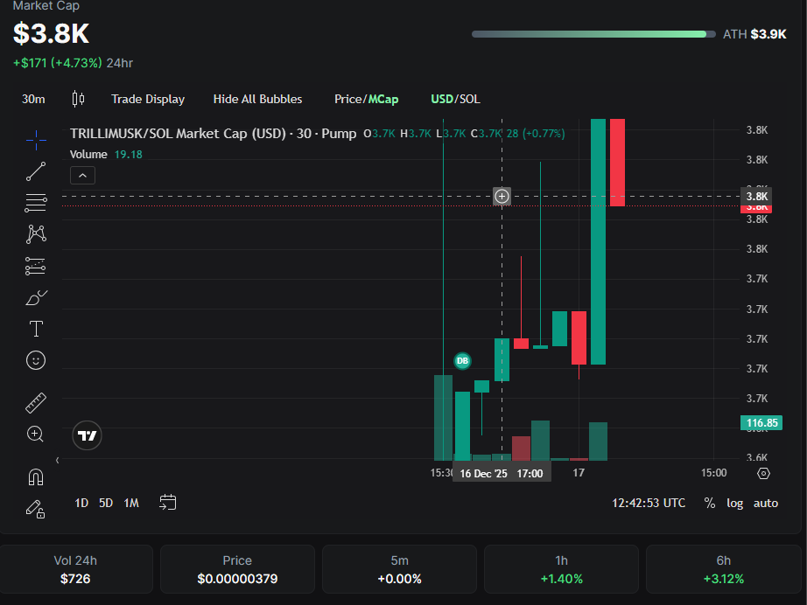Screen dimensions: 807x605
Task: Collapse the indicator legend chevron
Action: [82, 176]
